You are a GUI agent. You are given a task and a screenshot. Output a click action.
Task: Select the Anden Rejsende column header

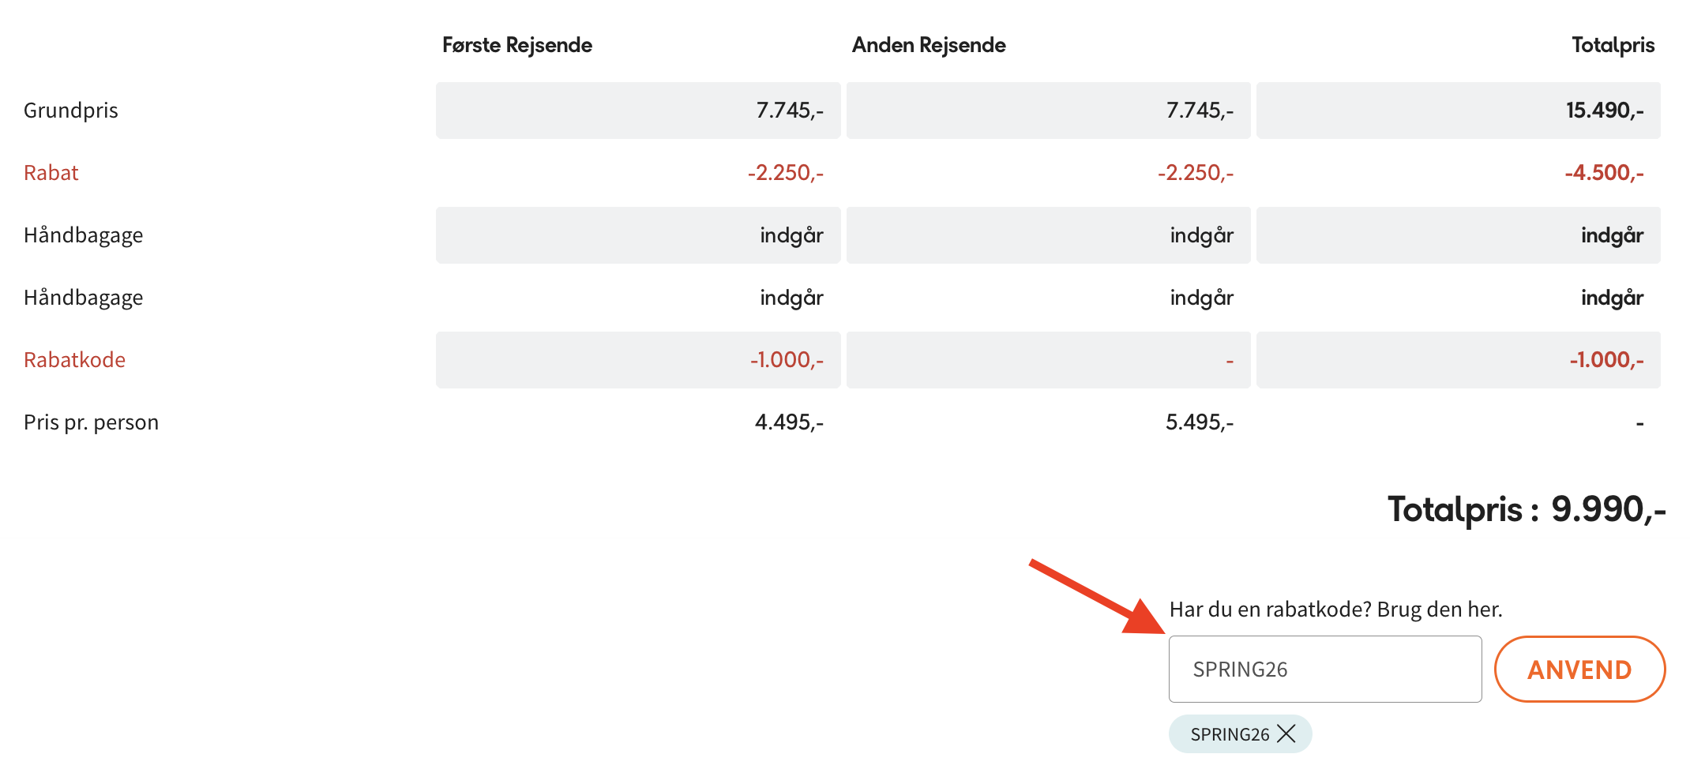[x=929, y=45]
